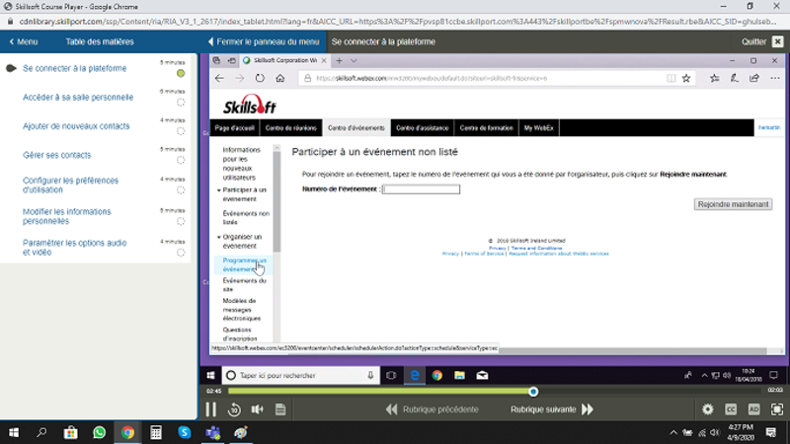
Task: Click Edge browser back arrow
Action: (x=219, y=79)
